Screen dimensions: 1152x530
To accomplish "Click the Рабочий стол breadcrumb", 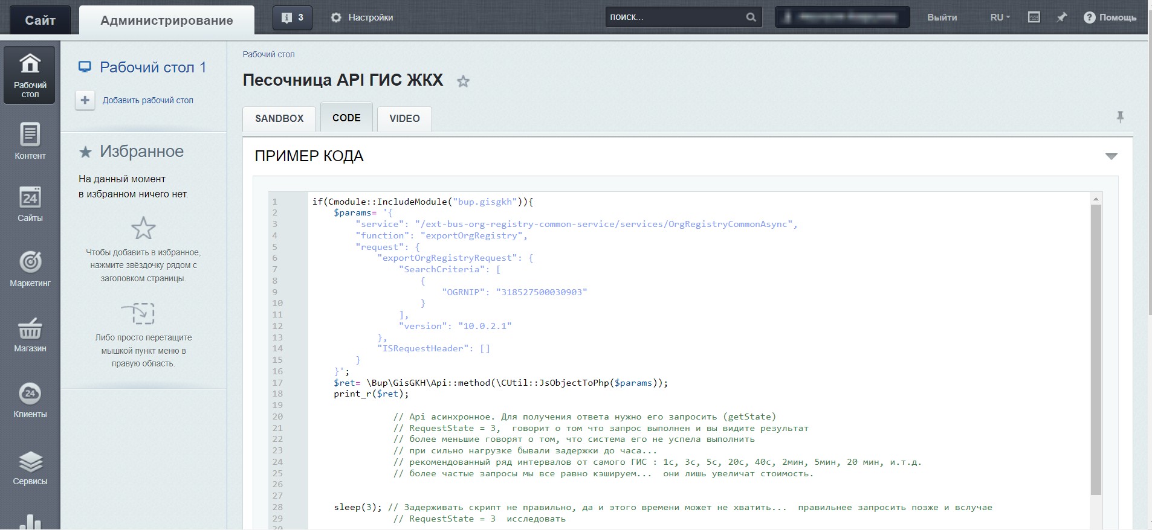I will pyautogui.click(x=268, y=54).
